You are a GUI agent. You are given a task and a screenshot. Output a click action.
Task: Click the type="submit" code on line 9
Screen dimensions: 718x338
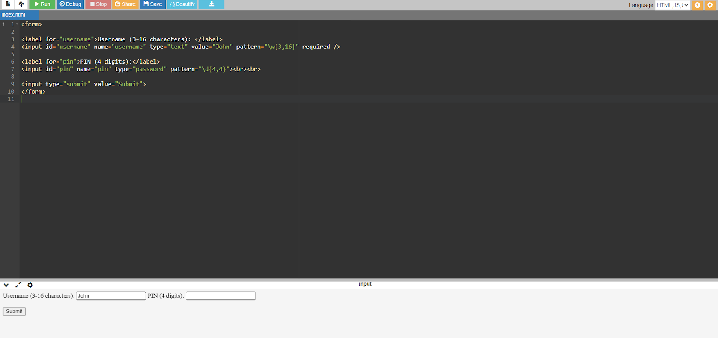tap(68, 84)
